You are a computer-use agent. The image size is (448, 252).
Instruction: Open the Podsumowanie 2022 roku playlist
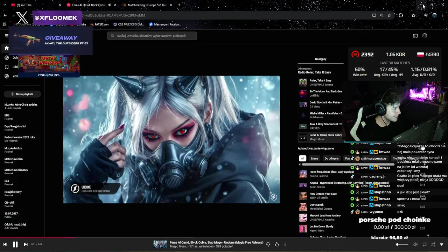tap(20, 139)
